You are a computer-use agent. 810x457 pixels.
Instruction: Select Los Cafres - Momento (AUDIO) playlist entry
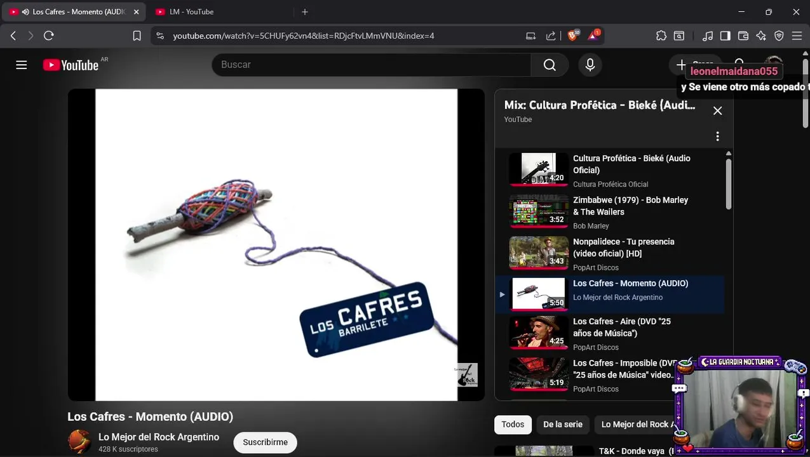tap(610, 295)
